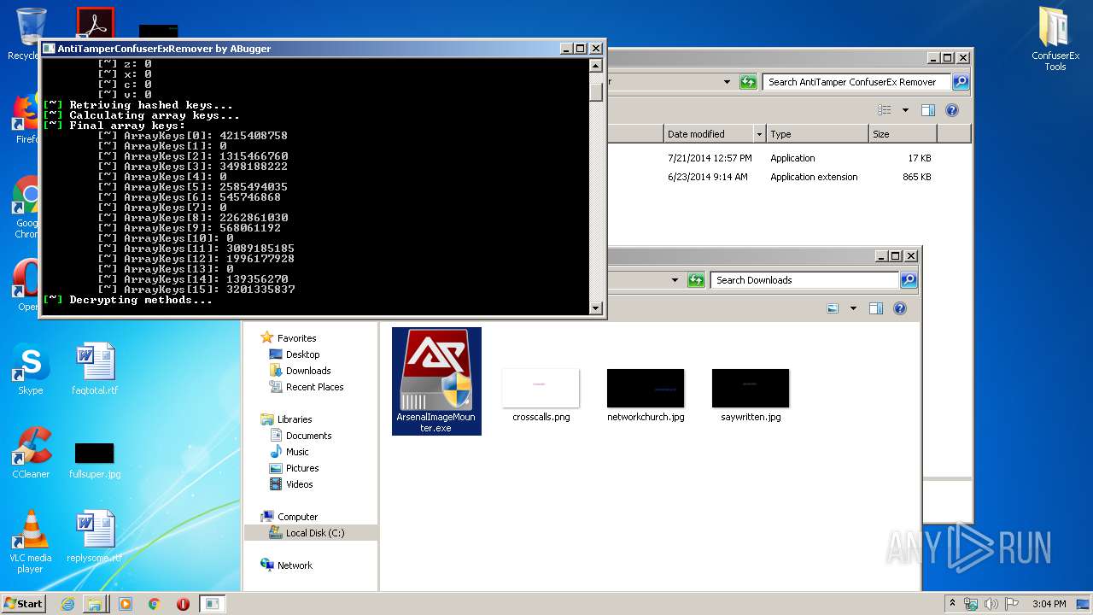Open volume control in system tray
The width and height of the screenshot is (1093, 615).
[991, 603]
